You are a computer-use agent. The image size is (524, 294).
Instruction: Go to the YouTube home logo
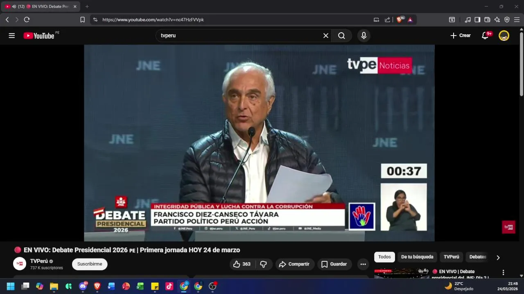click(39, 36)
